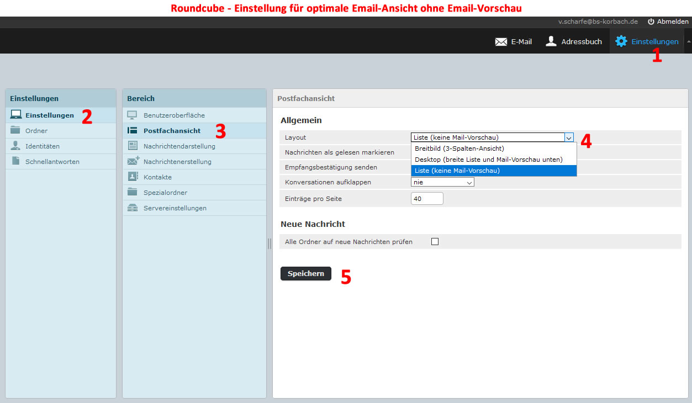Click the server icon beside Servereinstellungen
692x403 pixels.
(x=133, y=208)
